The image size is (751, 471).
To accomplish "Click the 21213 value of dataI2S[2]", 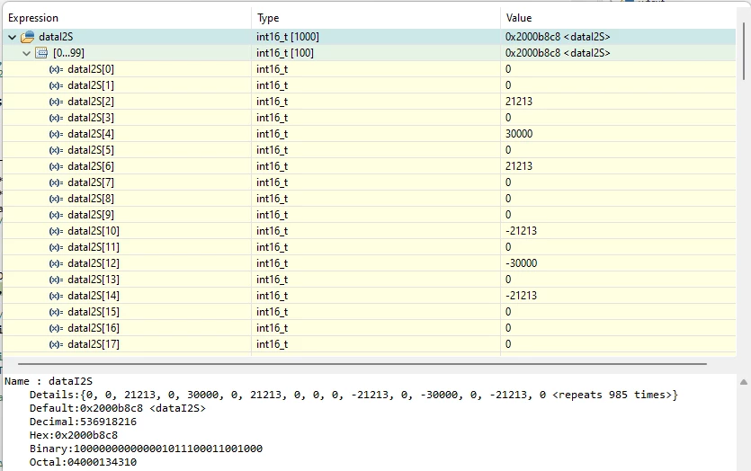I will click(x=519, y=102).
